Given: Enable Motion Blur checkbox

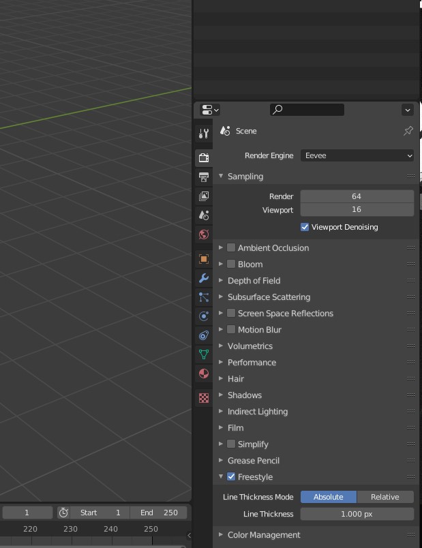Looking at the screenshot, I should pos(230,330).
